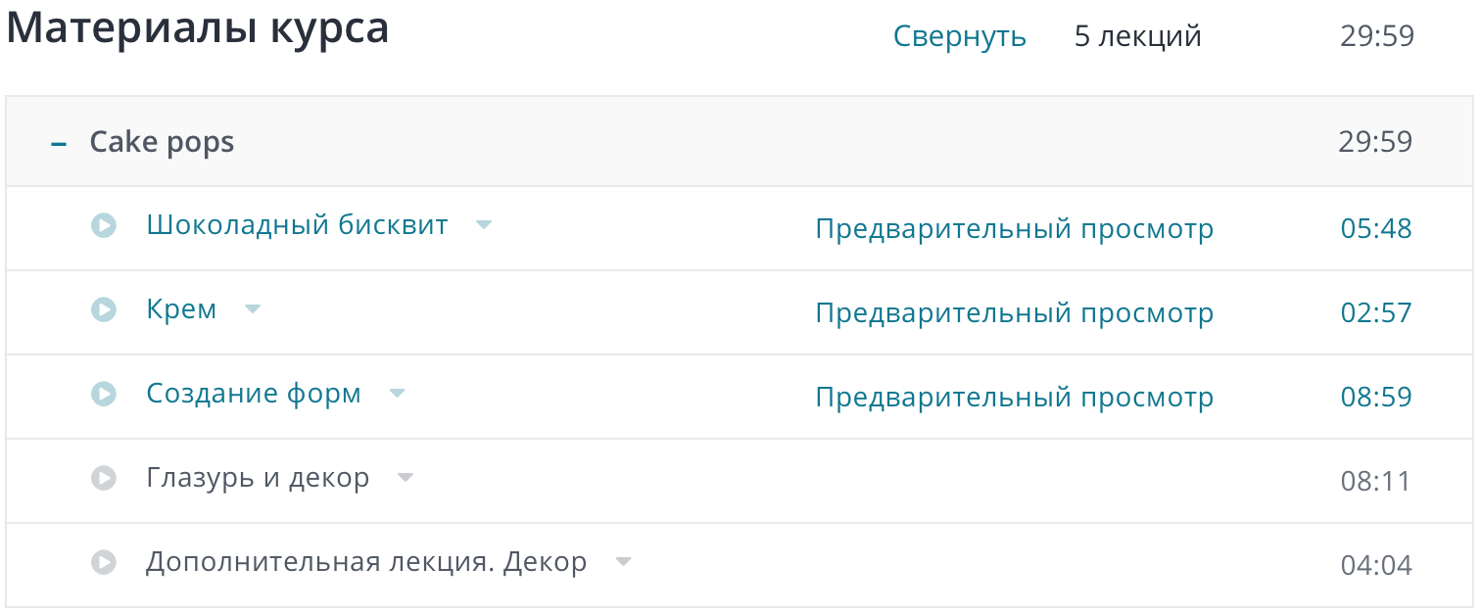The height and width of the screenshot is (613, 1481).
Task: Open Предварительный просмотр for Крем
Action: click(1014, 313)
